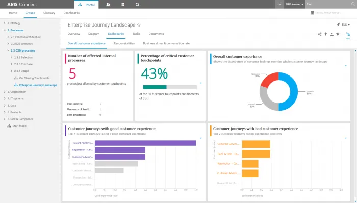Select 4. IT systems tree item
The image size is (357, 203).
(x=15, y=99)
